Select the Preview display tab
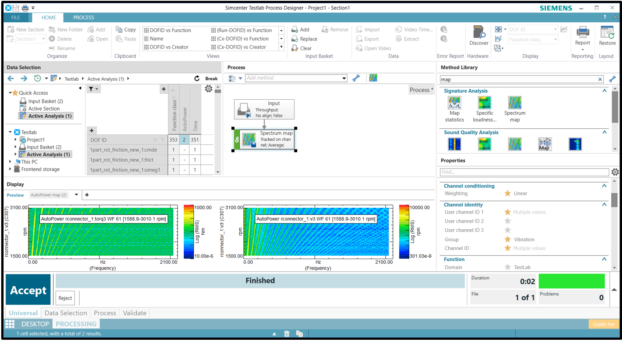This screenshot has height=341, width=622. tap(15, 195)
